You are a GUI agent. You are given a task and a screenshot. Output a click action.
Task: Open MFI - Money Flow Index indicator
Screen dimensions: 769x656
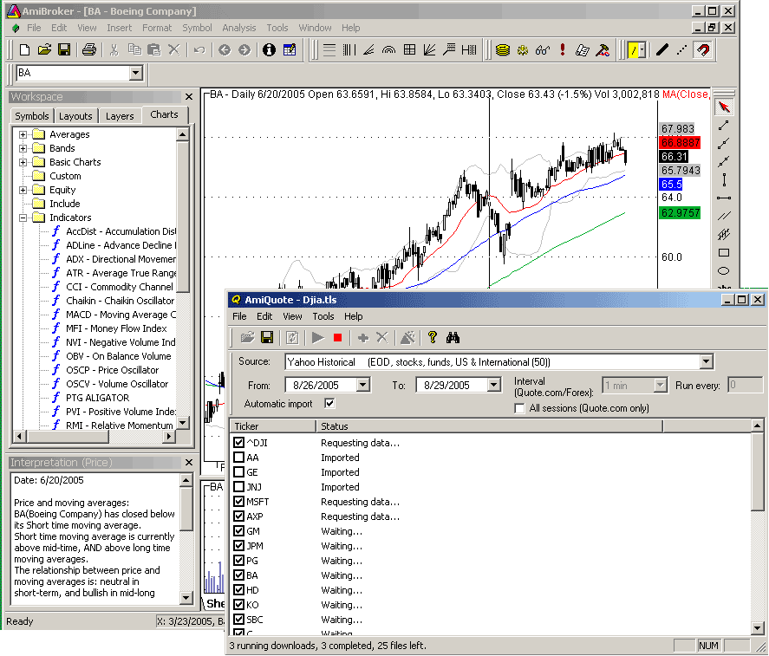[x=116, y=328]
